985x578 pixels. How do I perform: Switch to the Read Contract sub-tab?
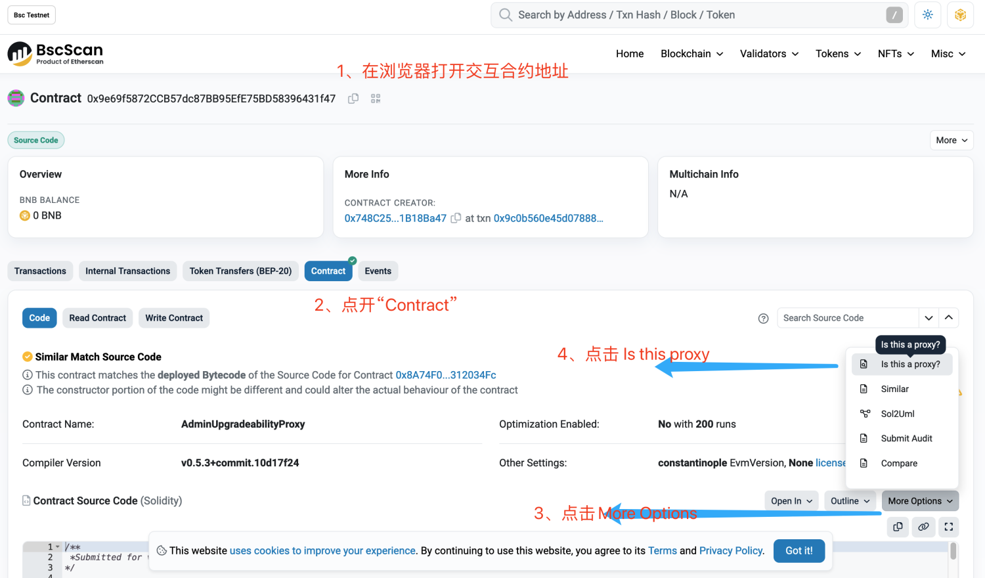98,318
